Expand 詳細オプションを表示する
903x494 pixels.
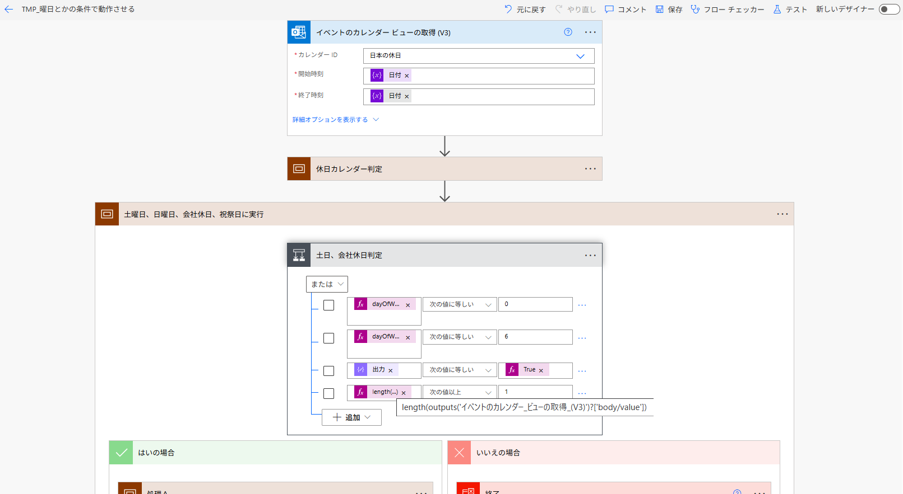pos(336,120)
